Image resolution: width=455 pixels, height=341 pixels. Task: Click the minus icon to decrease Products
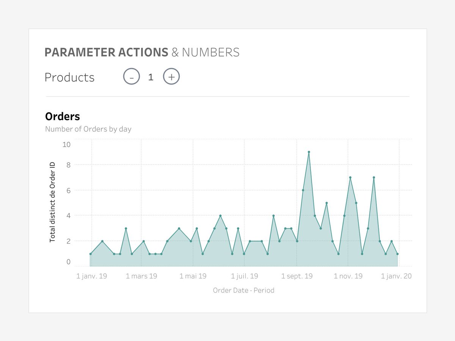coord(131,76)
